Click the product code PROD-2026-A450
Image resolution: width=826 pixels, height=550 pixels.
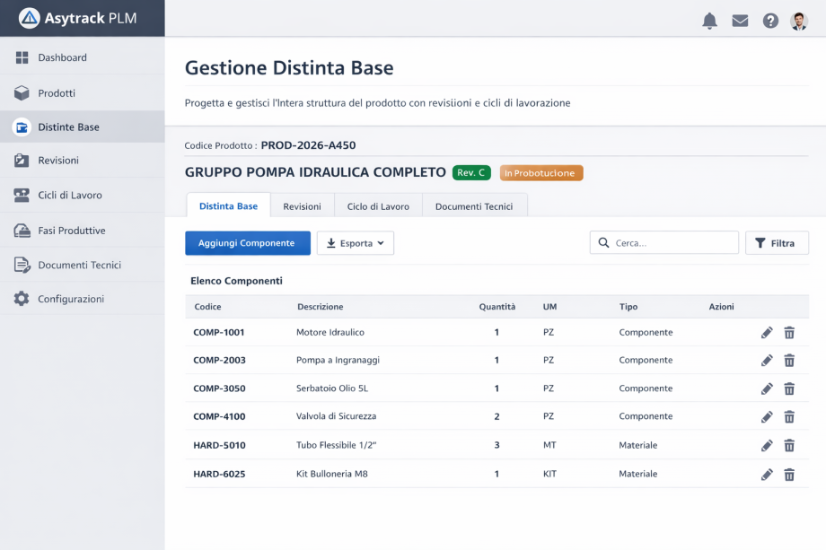(x=308, y=145)
